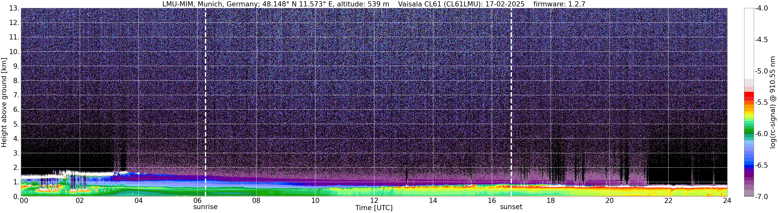Click the "24" time axis tick label
Viewport: 778px width, 213px height.
[x=727, y=201]
